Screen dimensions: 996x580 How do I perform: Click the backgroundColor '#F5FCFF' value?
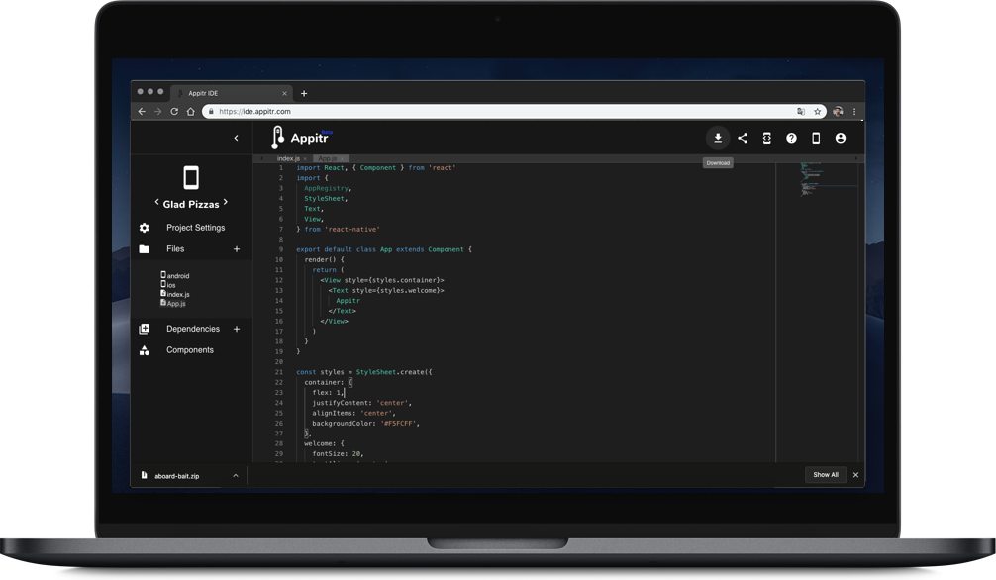pos(398,423)
